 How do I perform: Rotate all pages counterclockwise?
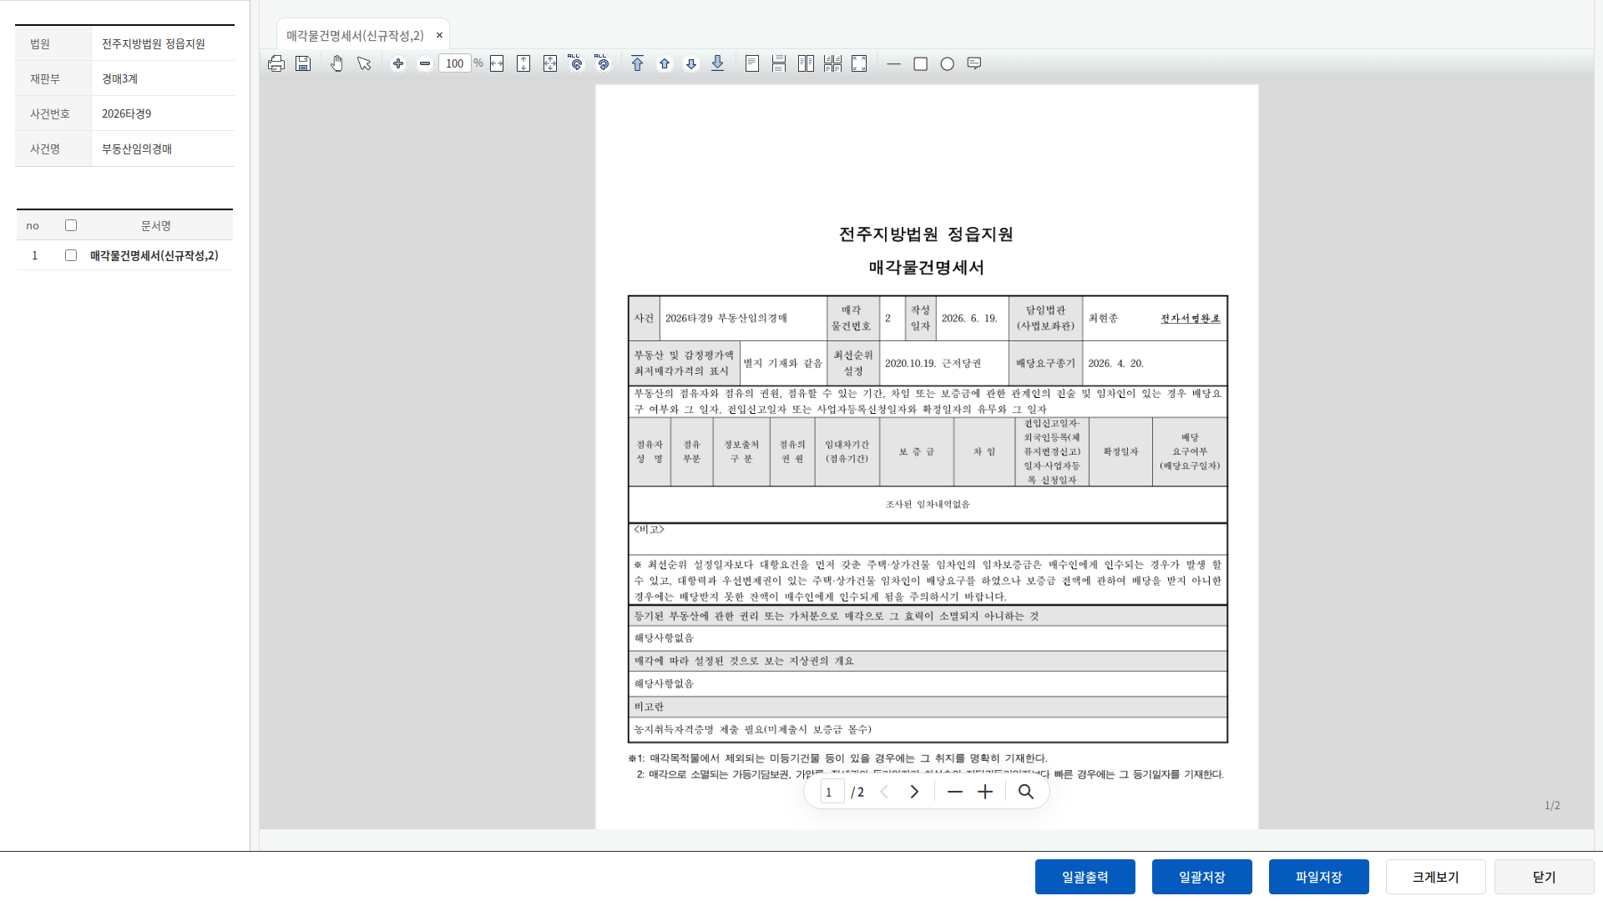click(x=576, y=63)
